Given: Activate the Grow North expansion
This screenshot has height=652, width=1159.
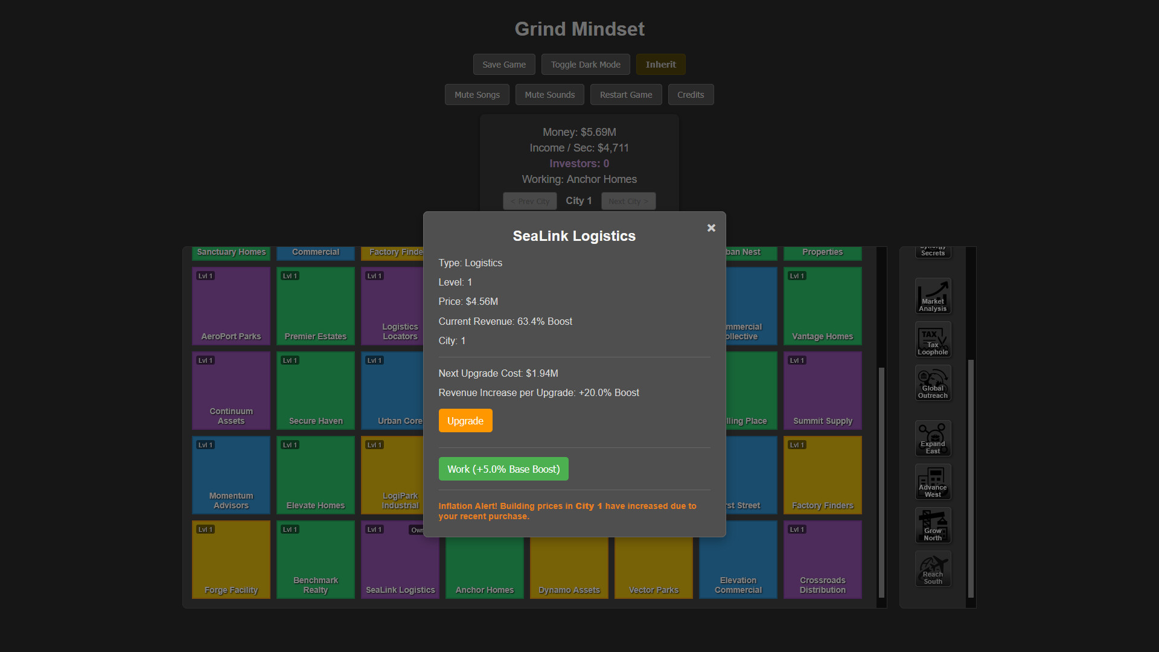Looking at the screenshot, I should tap(933, 525).
